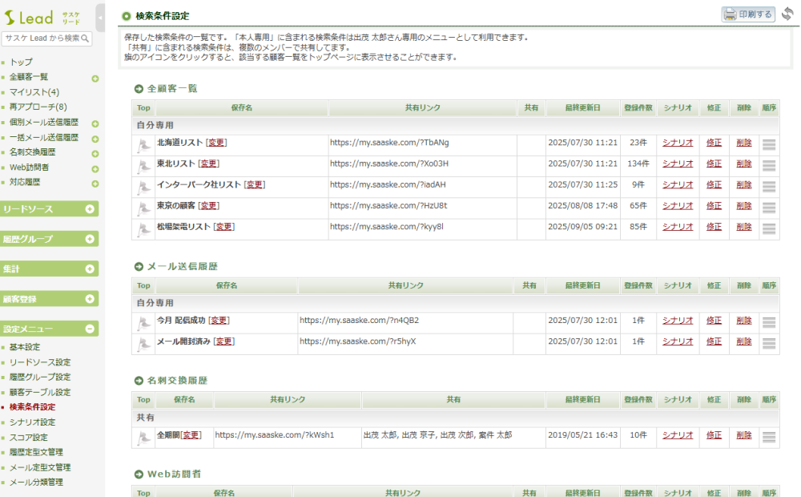Click the search magnifier icon in sidebar
Screen dimensions: 801x497
tap(86, 38)
